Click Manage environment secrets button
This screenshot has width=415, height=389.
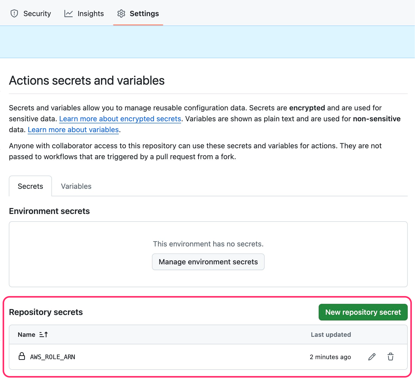(208, 262)
